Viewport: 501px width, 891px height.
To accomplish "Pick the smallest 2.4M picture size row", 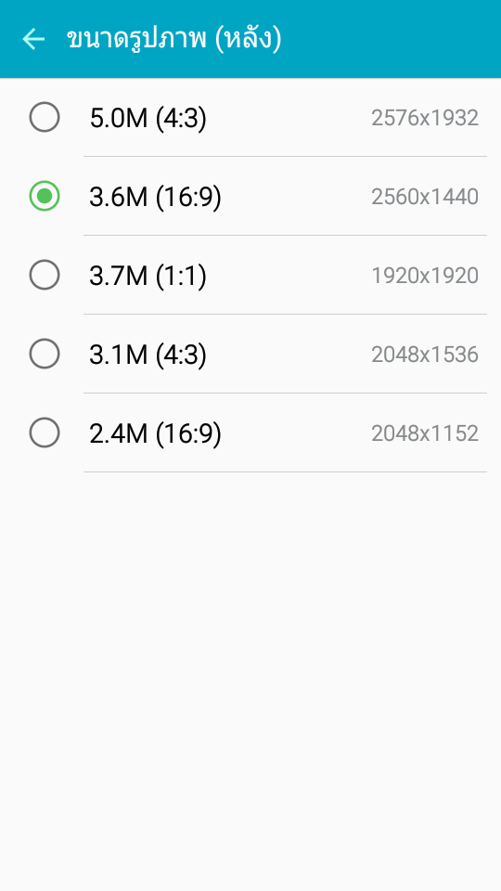I will 250,433.
